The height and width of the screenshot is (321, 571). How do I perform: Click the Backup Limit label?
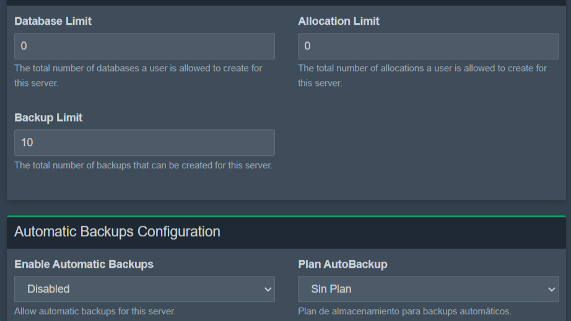tap(48, 118)
